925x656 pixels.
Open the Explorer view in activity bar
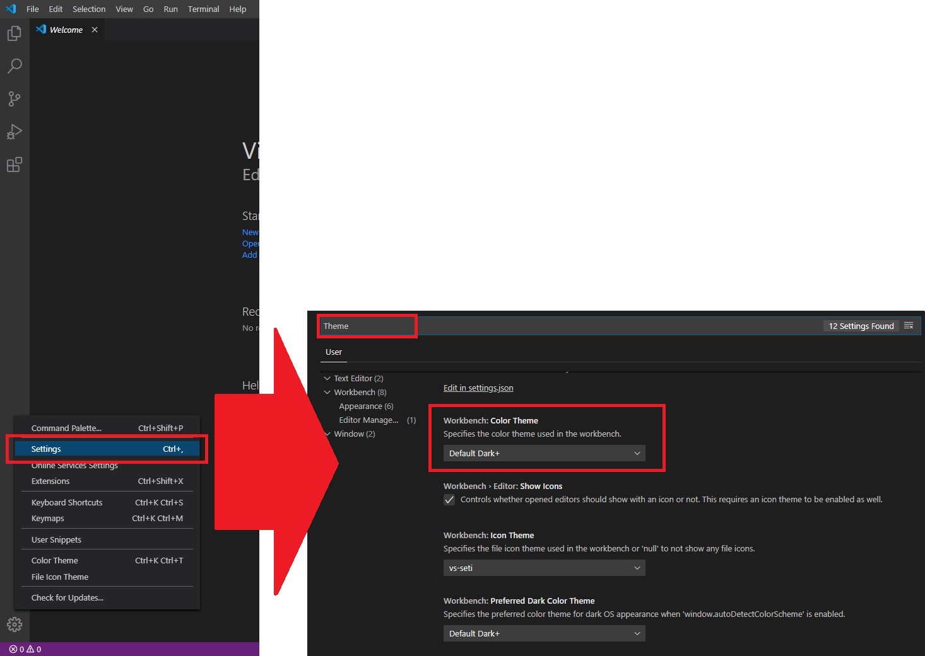(15, 33)
